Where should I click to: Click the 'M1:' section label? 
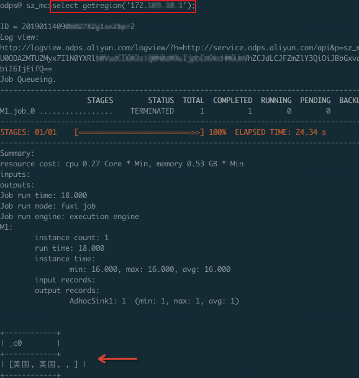click(6, 227)
